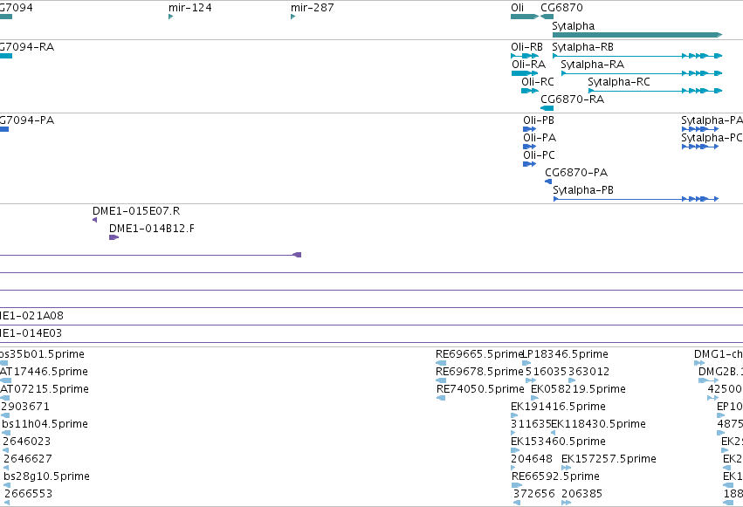Click the 516035 EST label
Viewport: 743px width, 507px height.
pos(546,372)
